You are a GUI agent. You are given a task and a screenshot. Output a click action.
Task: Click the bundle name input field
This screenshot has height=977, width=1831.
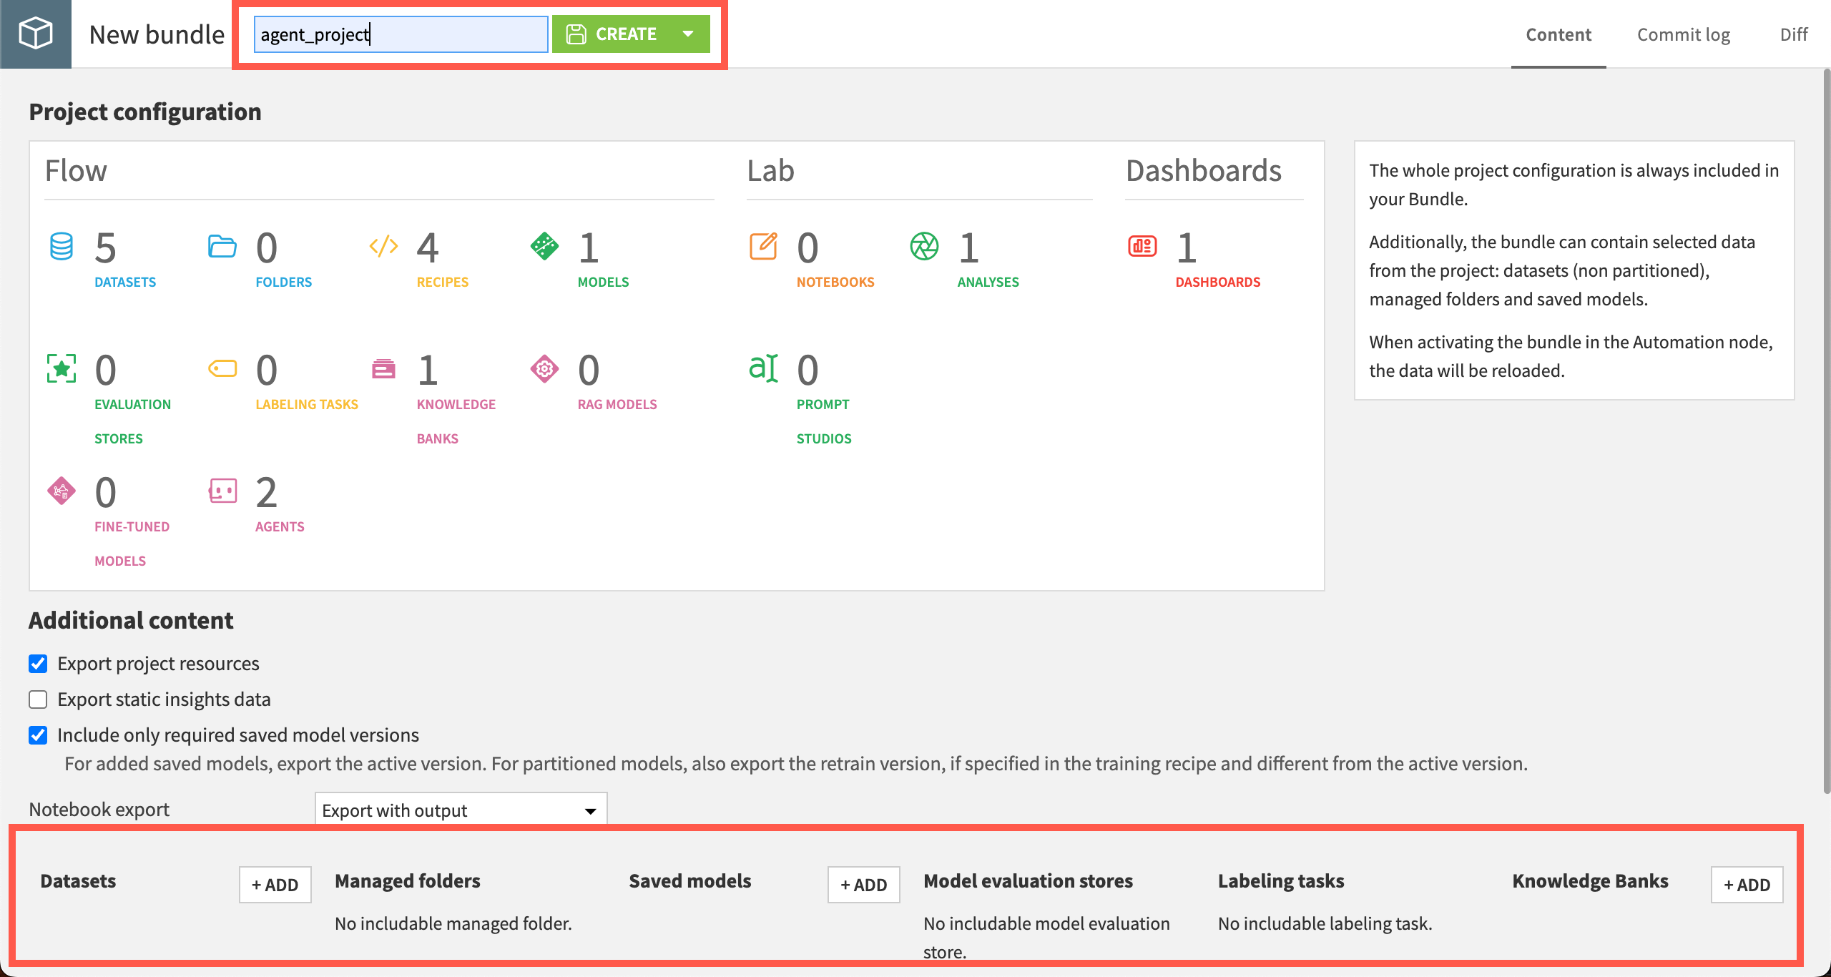click(x=399, y=34)
